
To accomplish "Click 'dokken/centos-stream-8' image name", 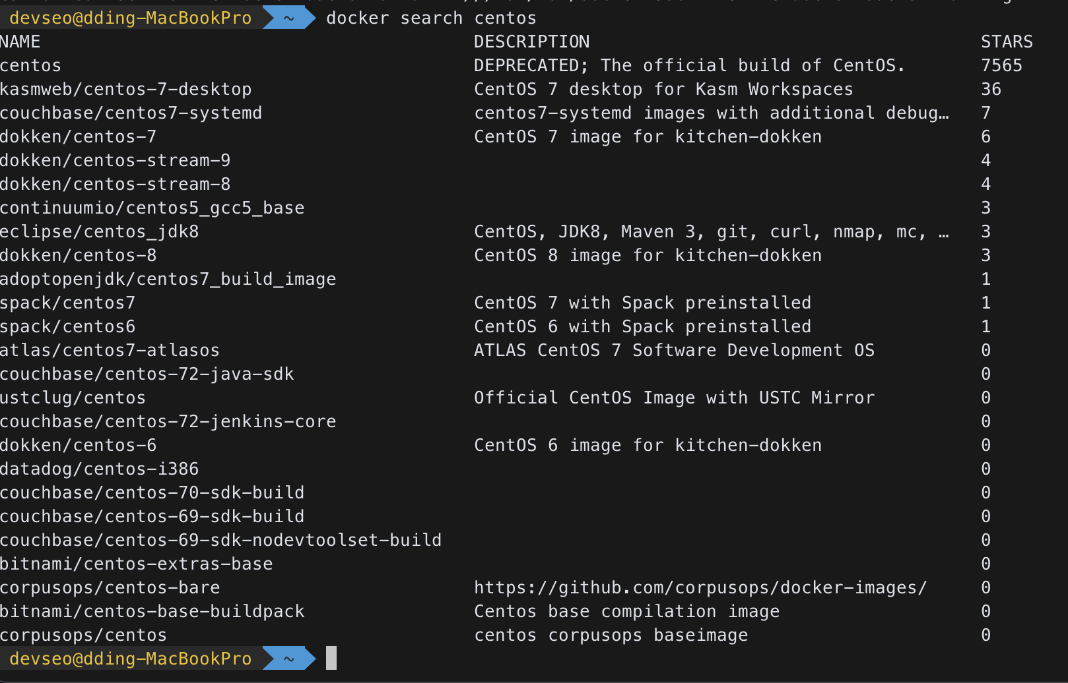I will tap(115, 185).
